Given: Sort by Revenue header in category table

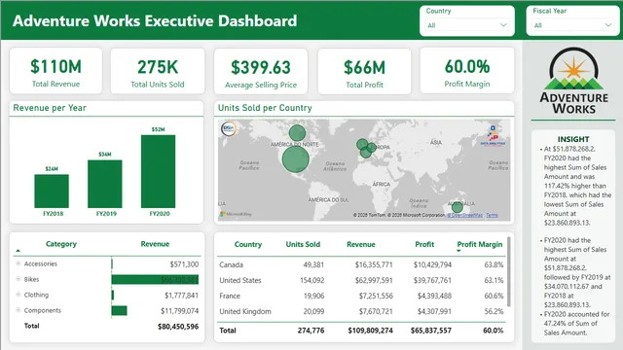Looking at the screenshot, I should (155, 244).
